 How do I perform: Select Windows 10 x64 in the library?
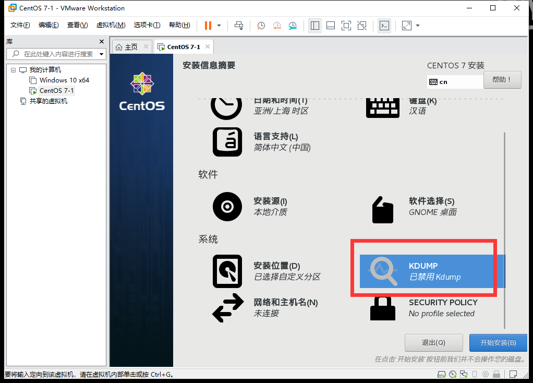coord(64,80)
